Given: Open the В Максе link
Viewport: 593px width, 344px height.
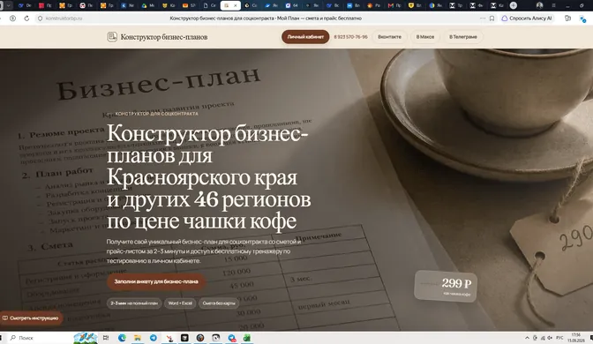Looking at the screenshot, I should pos(425,37).
